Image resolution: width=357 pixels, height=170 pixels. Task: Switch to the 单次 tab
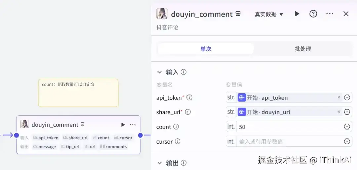click(x=206, y=49)
